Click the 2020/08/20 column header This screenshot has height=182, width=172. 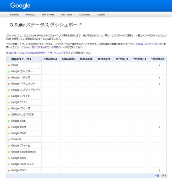(158, 59)
